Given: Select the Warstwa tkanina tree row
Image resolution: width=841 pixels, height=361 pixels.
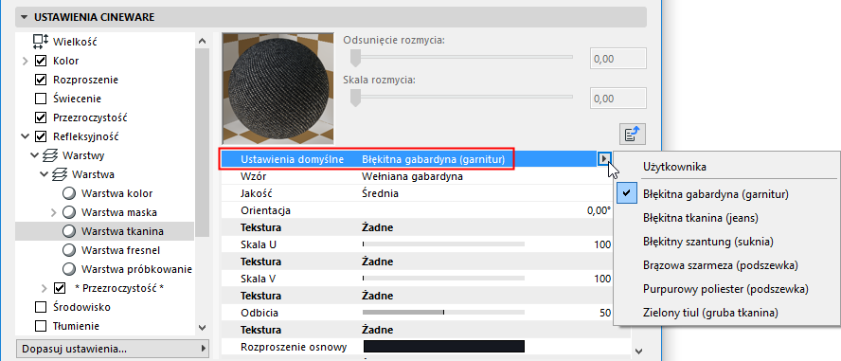Looking at the screenshot, I should click(104, 231).
